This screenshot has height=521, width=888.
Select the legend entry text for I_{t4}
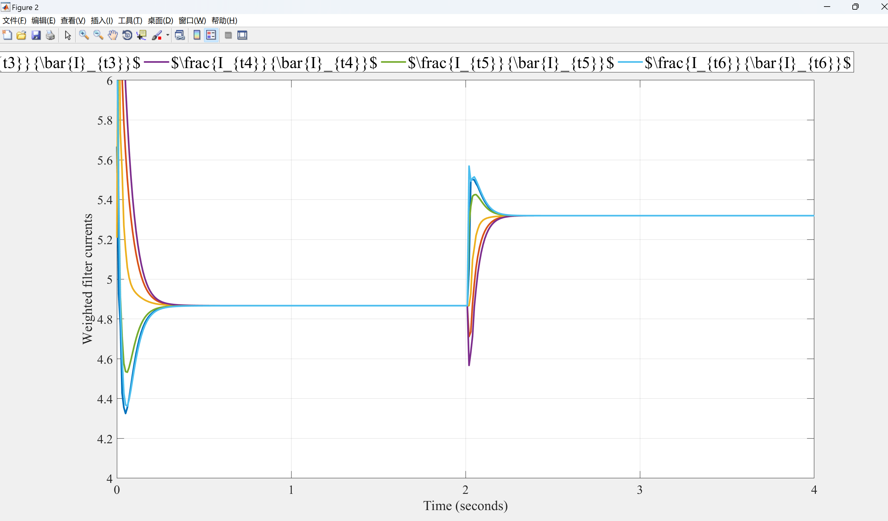pyautogui.click(x=274, y=63)
